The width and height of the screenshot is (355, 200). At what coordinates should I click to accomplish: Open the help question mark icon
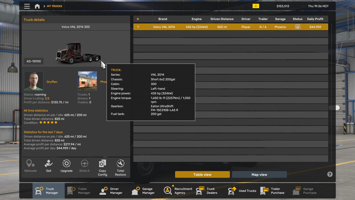(x=330, y=174)
